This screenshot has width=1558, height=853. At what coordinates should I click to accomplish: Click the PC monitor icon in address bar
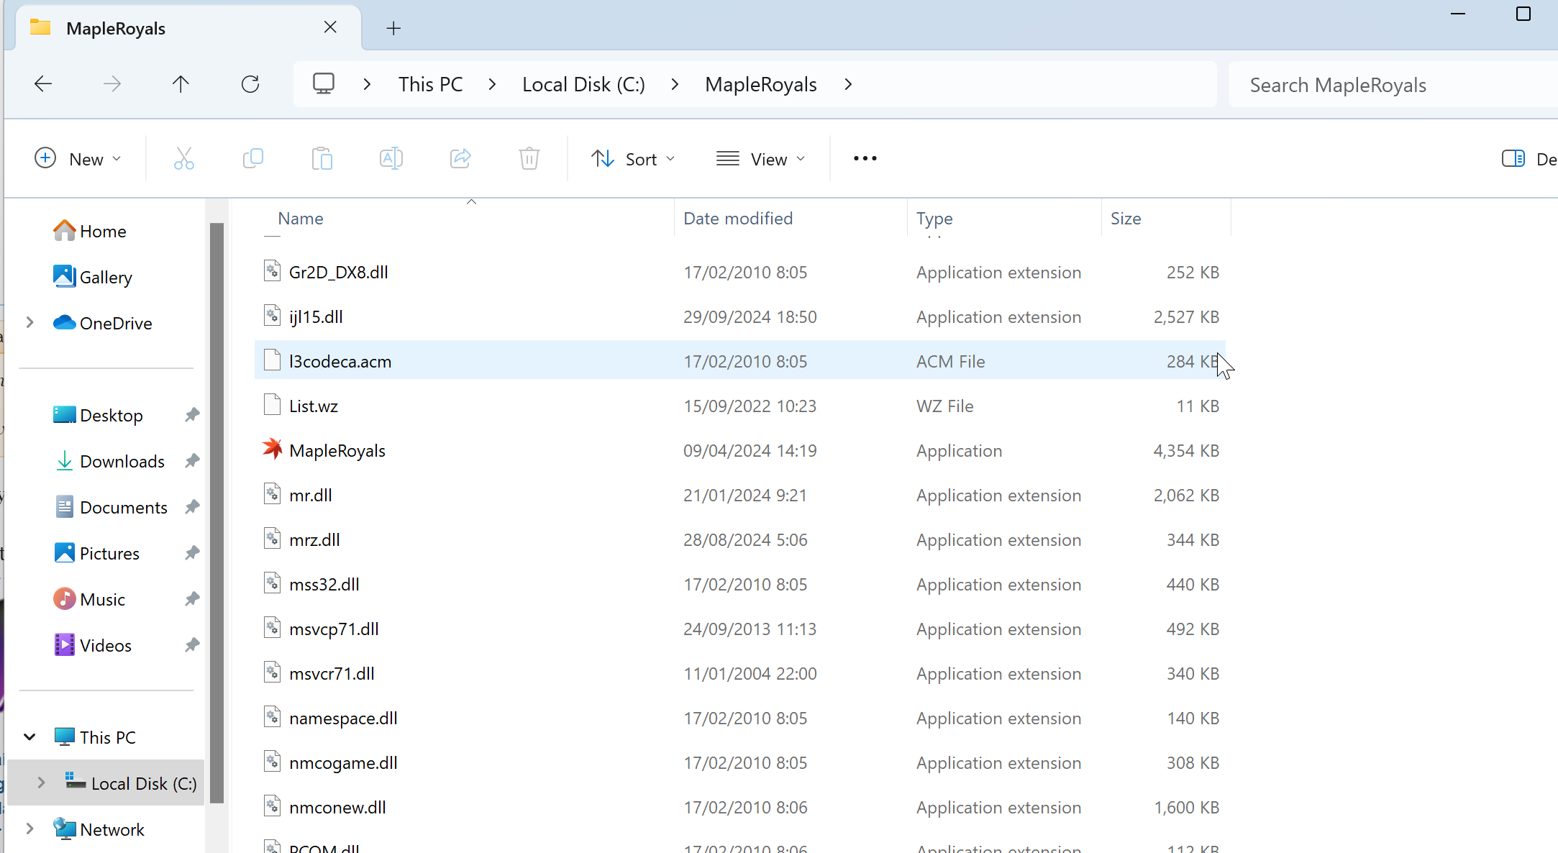[324, 84]
